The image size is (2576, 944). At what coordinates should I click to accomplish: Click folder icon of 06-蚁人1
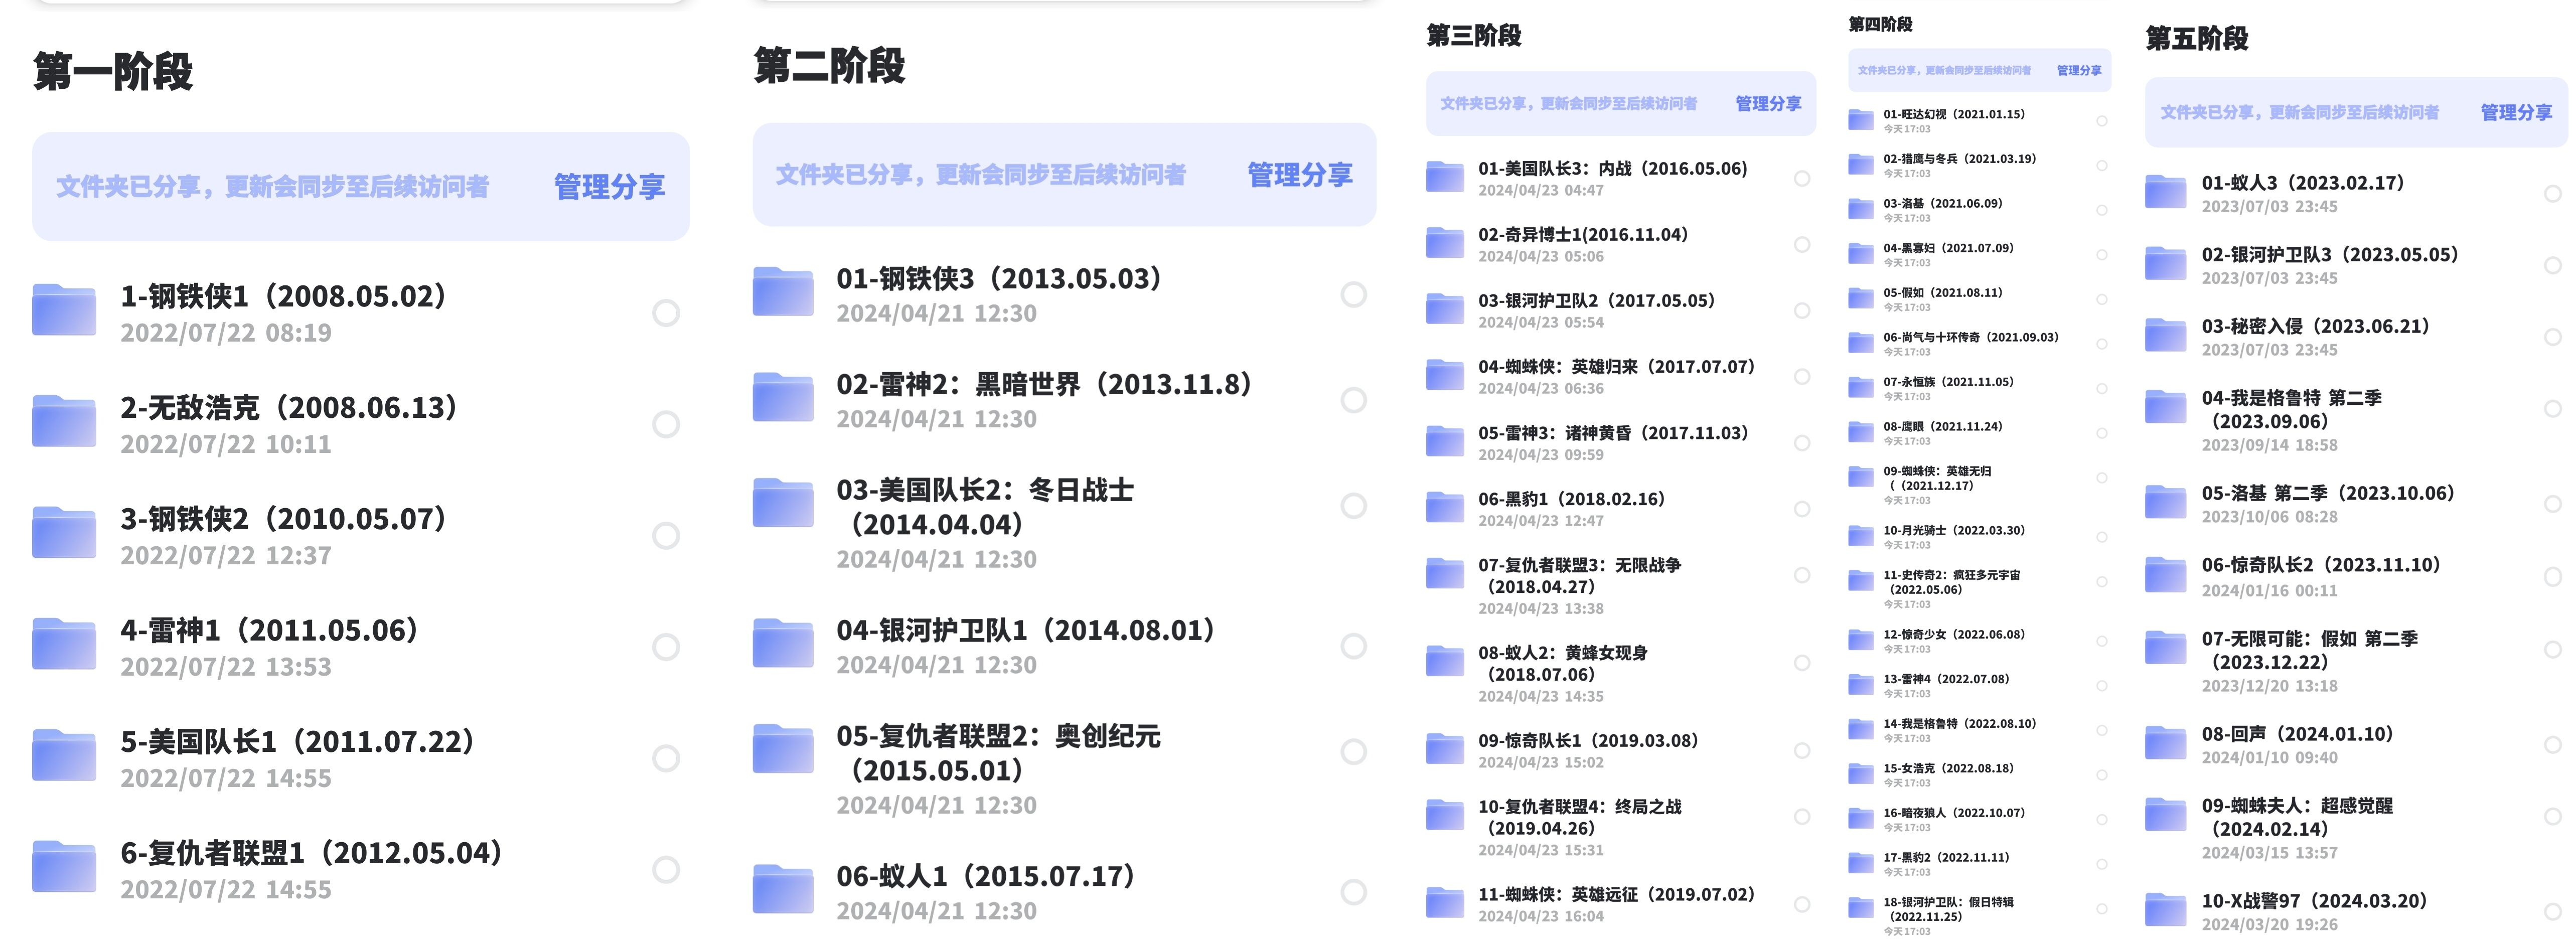point(783,890)
